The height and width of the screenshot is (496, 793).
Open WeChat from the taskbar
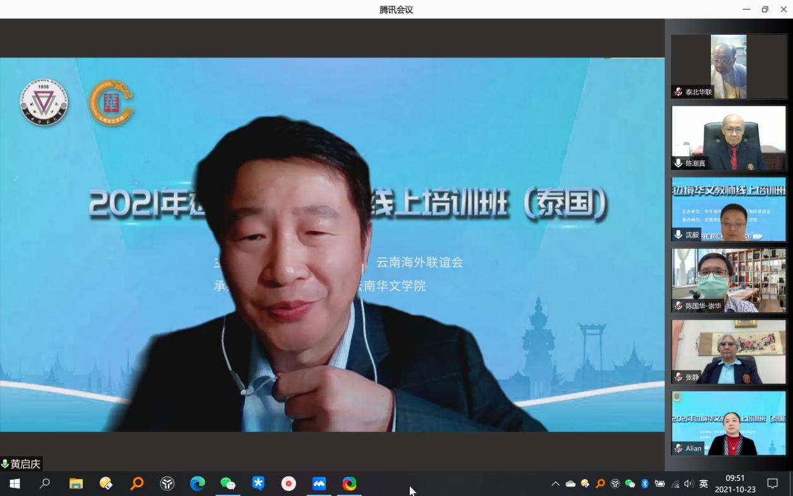pyautogui.click(x=227, y=483)
